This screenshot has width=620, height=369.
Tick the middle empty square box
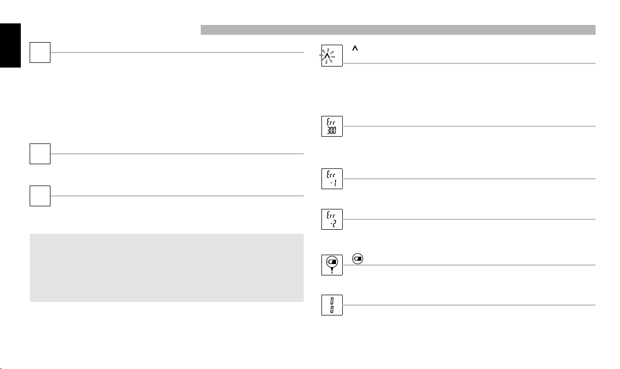coord(40,154)
